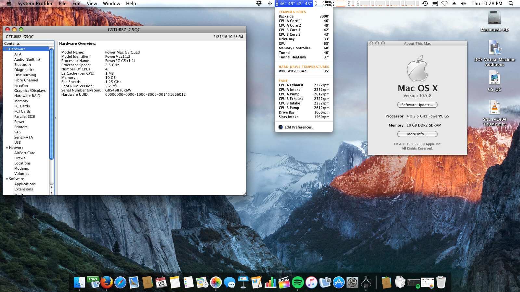520x292 pixels.
Task: Open Firefox from the dock
Action: point(107,282)
